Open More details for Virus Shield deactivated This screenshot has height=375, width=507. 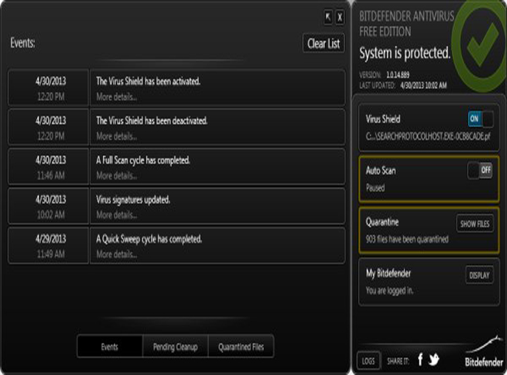coord(117,136)
